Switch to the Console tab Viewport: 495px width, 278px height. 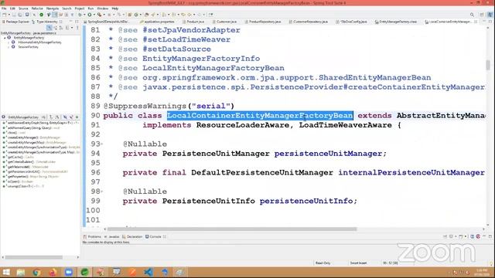click(x=153, y=236)
